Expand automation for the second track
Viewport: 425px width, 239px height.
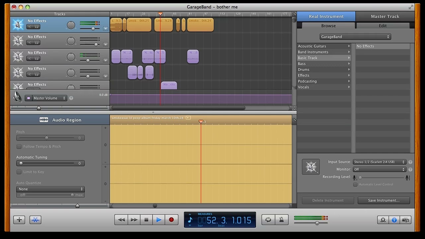coord(106,44)
